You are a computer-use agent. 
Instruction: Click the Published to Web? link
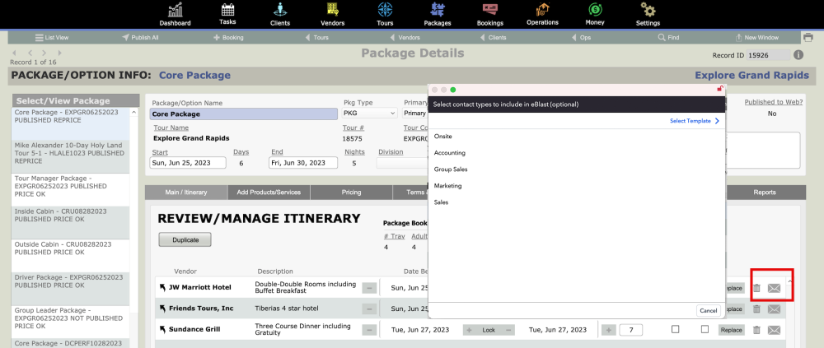click(773, 102)
